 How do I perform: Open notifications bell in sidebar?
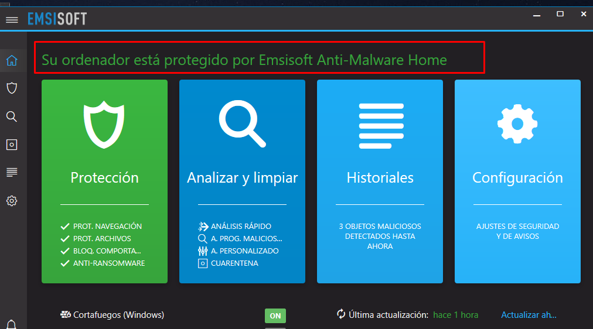point(12,324)
